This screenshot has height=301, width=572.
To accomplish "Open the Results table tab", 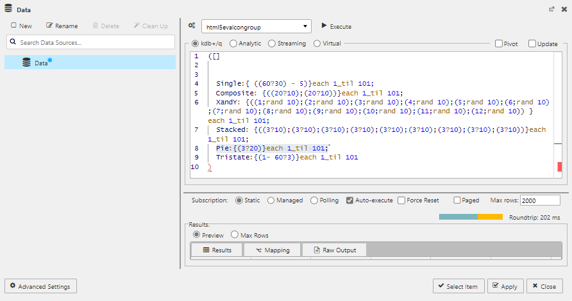I will point(217,250).
